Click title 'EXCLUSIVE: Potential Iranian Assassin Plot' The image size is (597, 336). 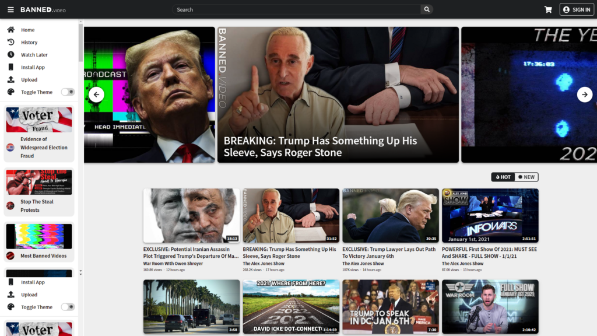pyautogui.click(x=191, y=253)
